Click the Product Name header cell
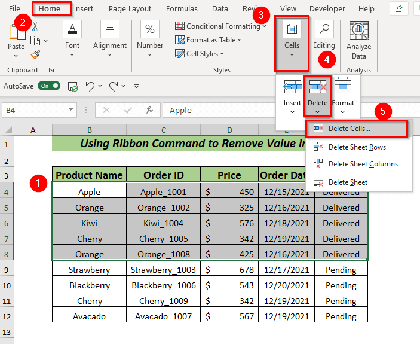Image resolution: width=420 pixels, height=344 pixels. [x=89, y=175]
